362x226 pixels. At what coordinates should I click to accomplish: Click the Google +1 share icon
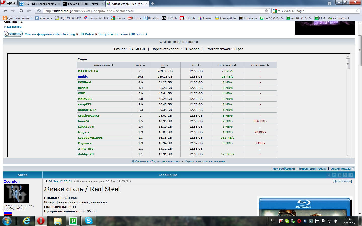coord(351,175)
